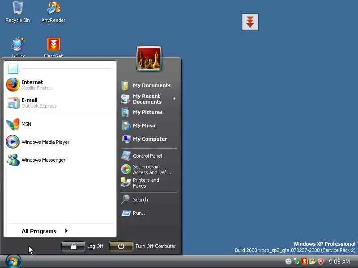Open Outlook Express E-mail entry
The image size is (358, 268).
click(60, 103)
